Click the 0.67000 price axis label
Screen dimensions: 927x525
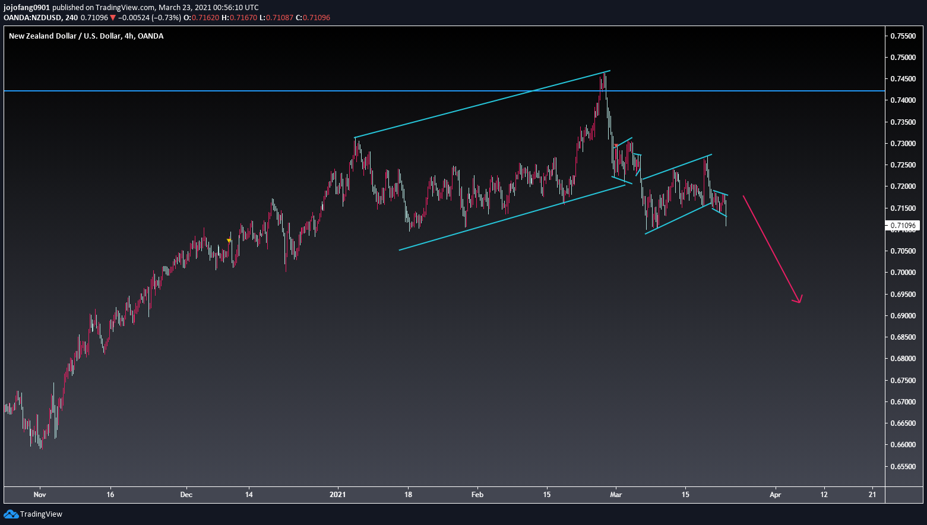(903, 401)
